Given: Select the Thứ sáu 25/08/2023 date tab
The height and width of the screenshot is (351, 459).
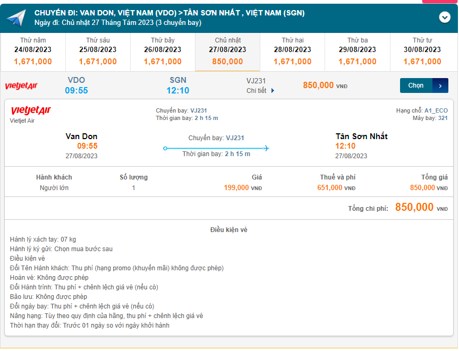Looking at the screenshot, I should click(x=98, y=52).
